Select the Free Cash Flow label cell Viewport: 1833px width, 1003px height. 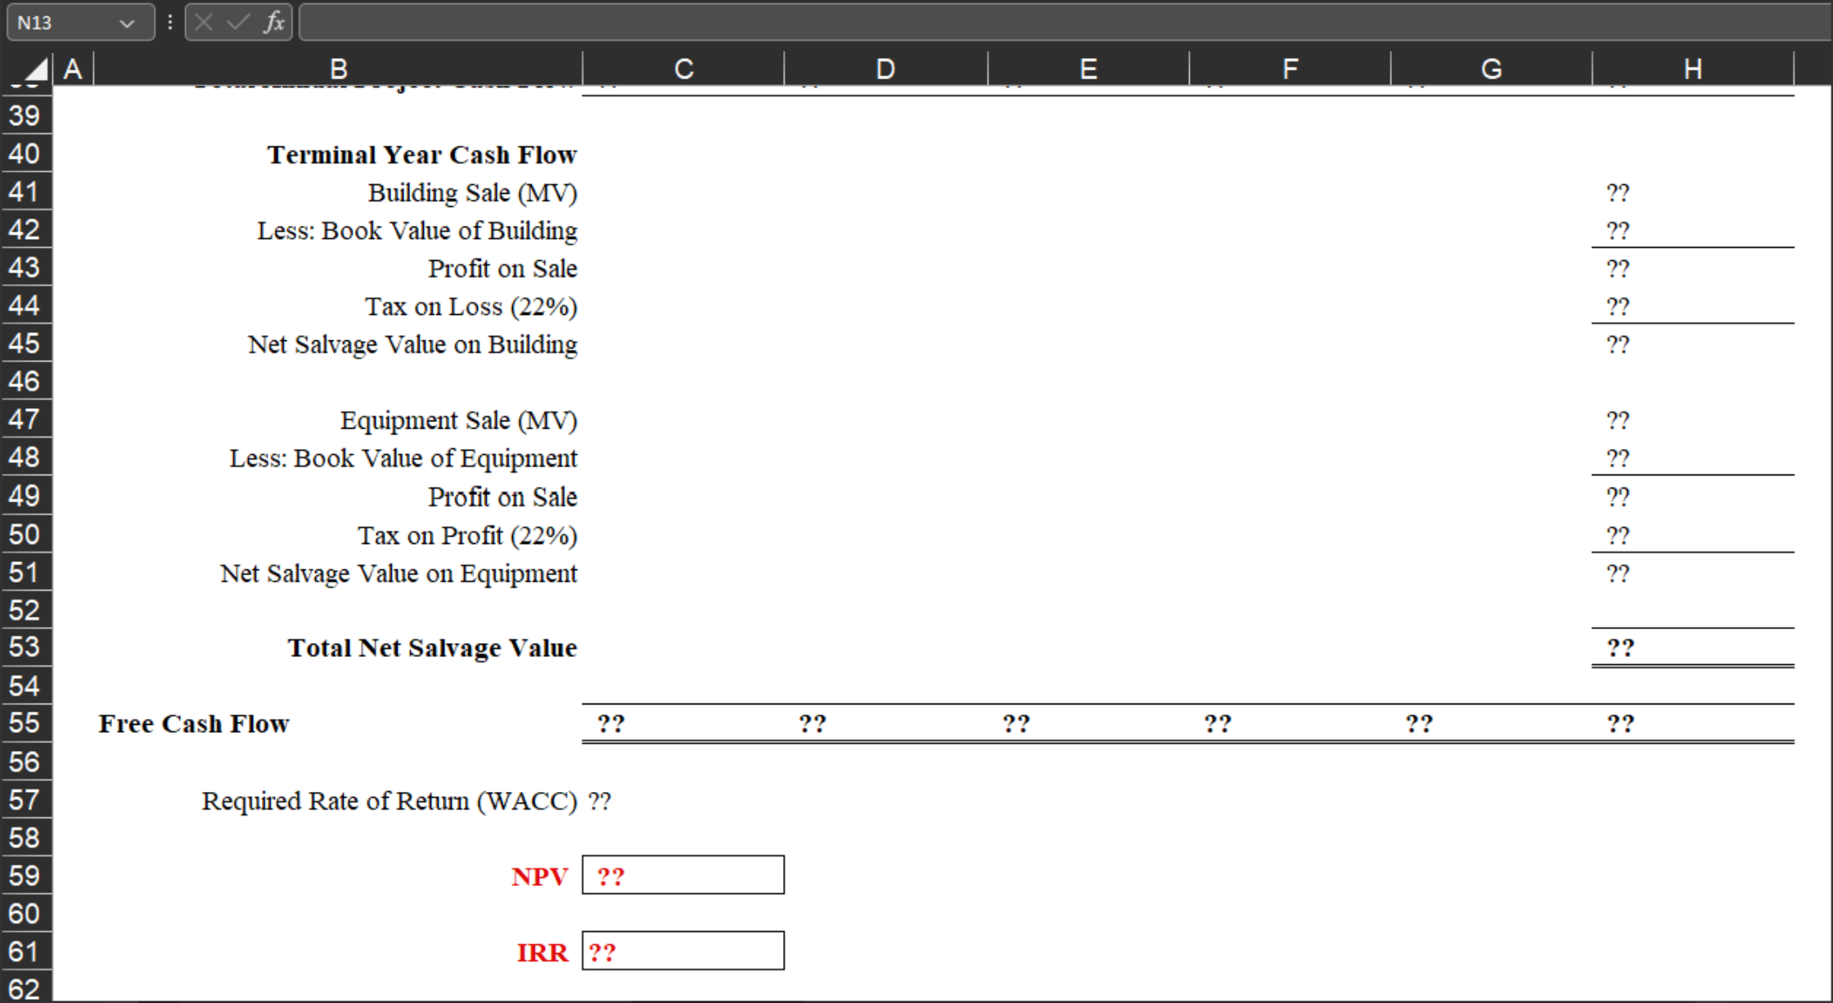tap(193, 722)
